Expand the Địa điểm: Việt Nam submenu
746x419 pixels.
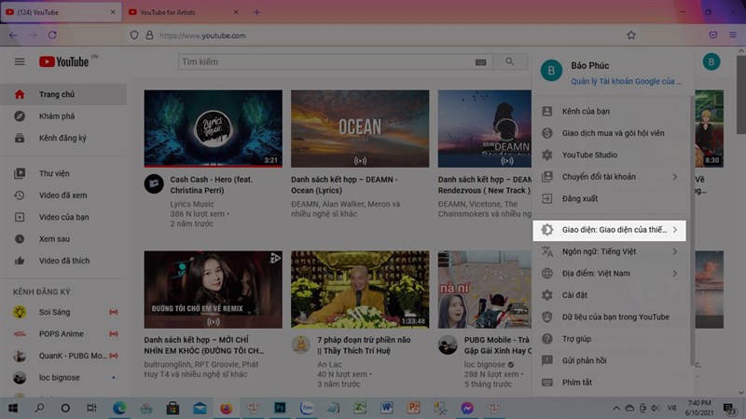pyautogui.click(x=609, y=274)
